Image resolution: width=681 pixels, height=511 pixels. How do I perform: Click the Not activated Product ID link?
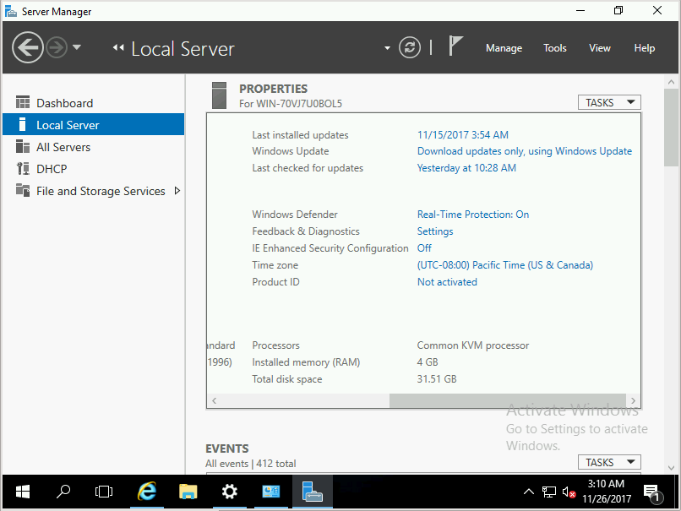[447, 282]
